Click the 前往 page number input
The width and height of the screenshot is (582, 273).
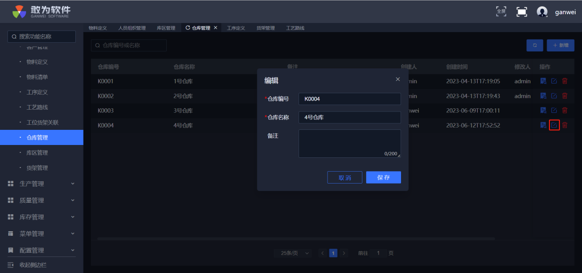coord(379,253)
